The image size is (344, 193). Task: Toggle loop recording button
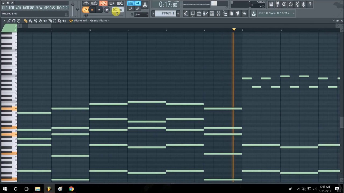coord(120,3)
